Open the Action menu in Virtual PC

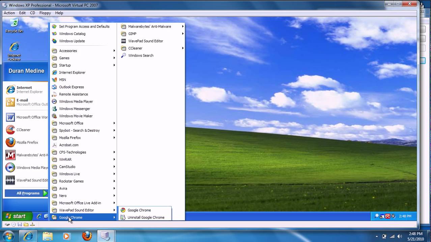tap(9, 13)
